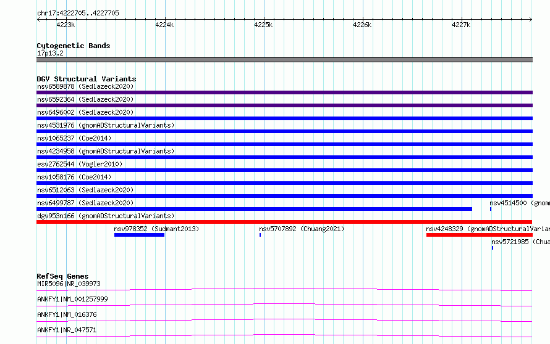Open variant label nsv6592364 (Sedlazeck2020)
Screen dimensions: 550x344
(x=85, y=99)
